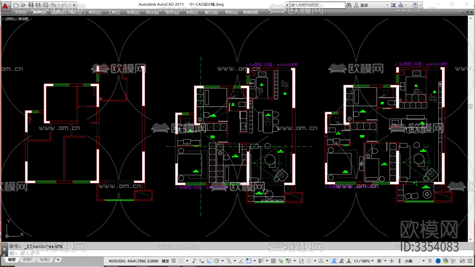Click the coordinates readout 4039.0261, 41641.7960
The image size is (475, 267).
pos(134,261)
